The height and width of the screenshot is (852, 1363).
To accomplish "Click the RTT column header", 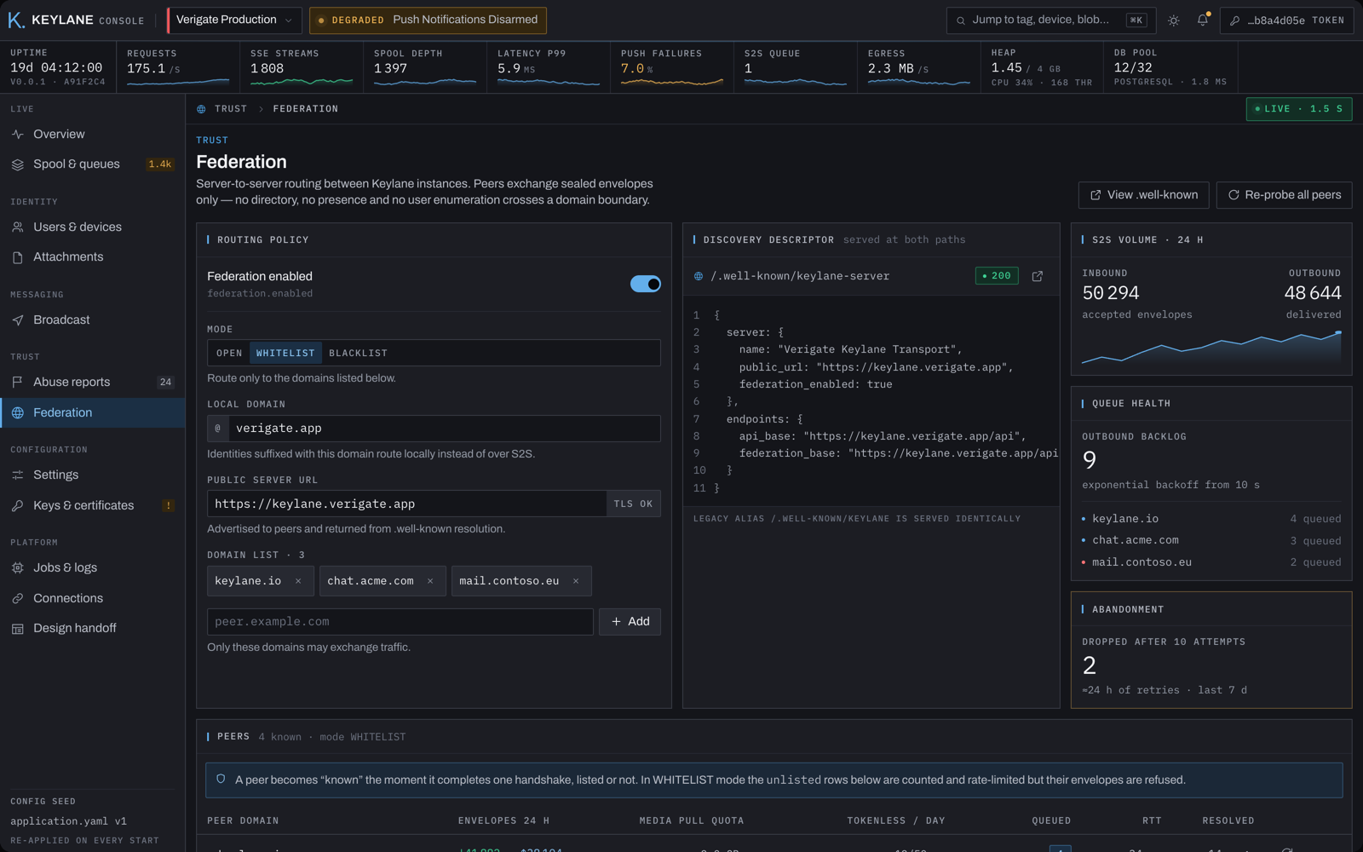I will [x=1152, y=820].
